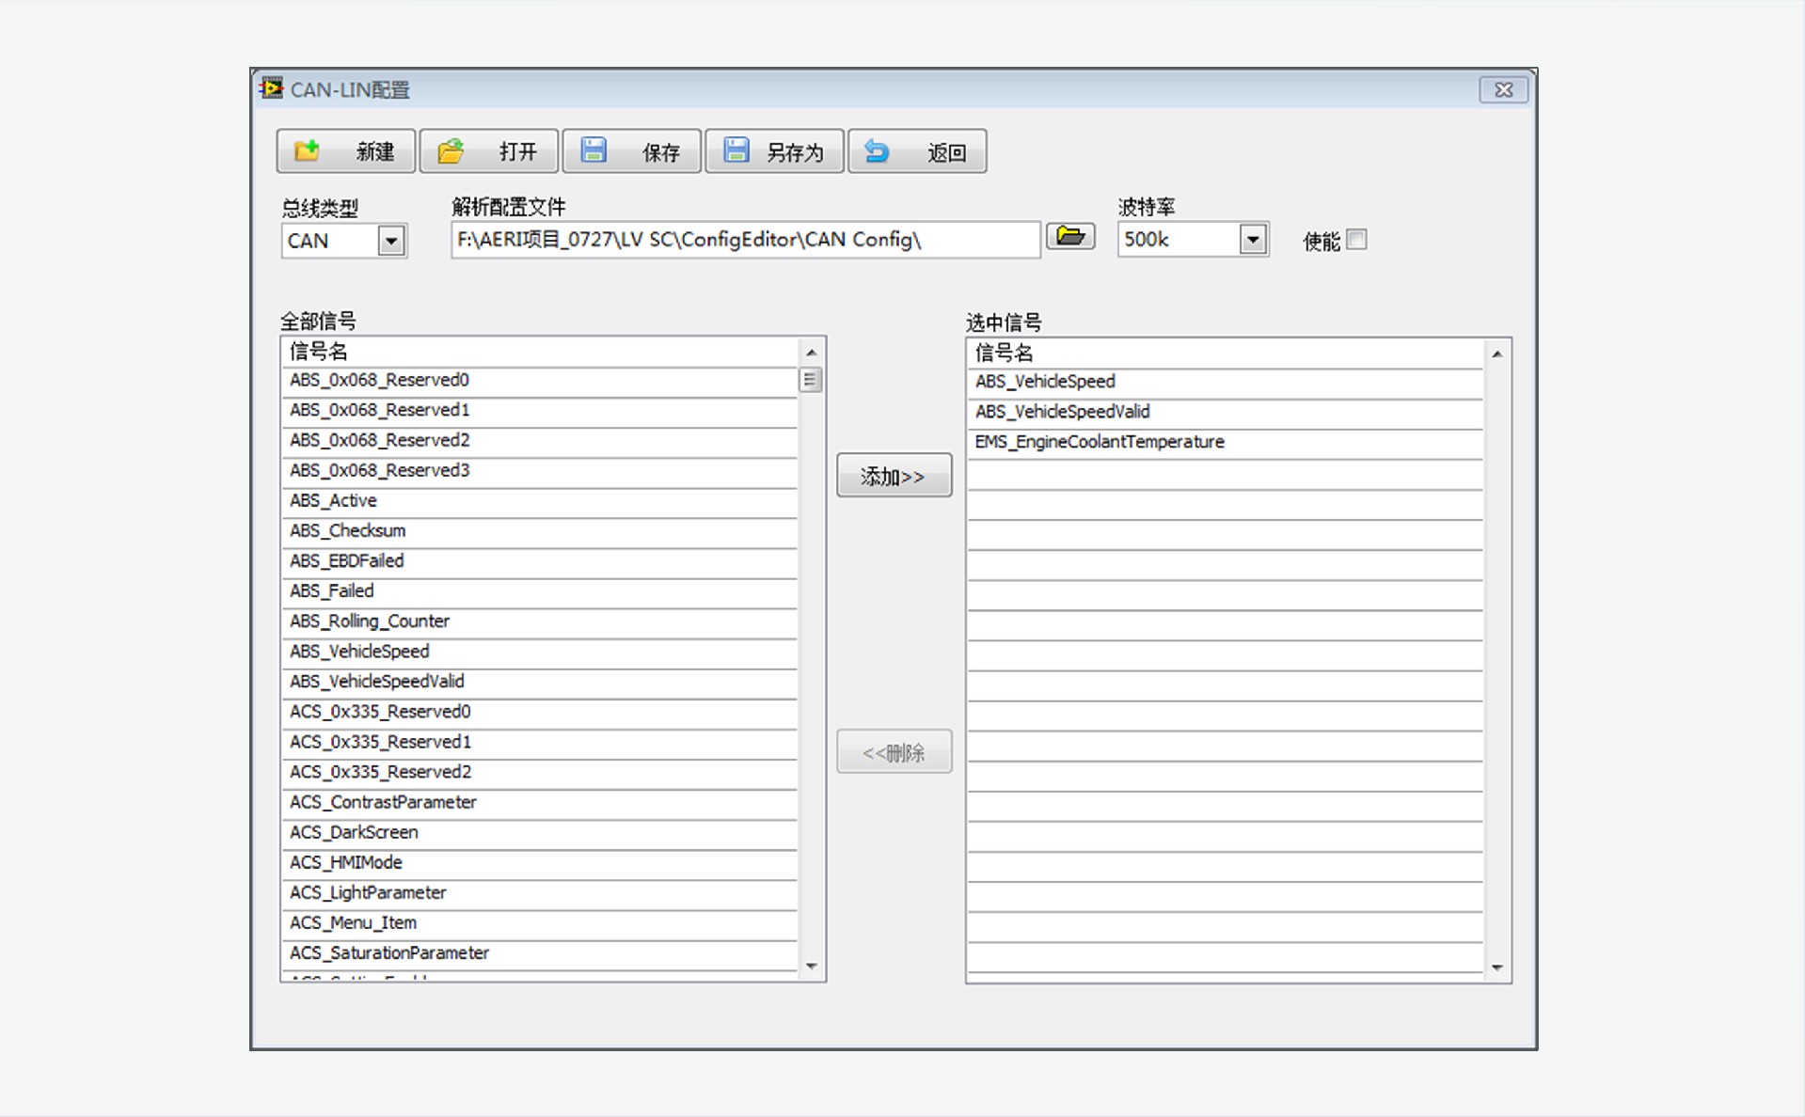Screen dimensions: 1805x1117
Task: Save configuration using the 保存 button
Action: [631, 151]
